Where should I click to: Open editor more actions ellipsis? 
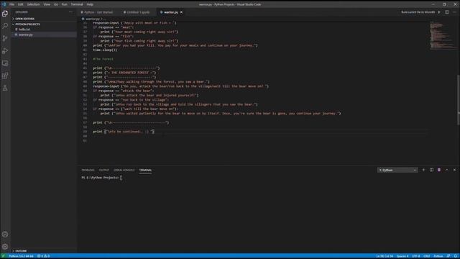454,12
